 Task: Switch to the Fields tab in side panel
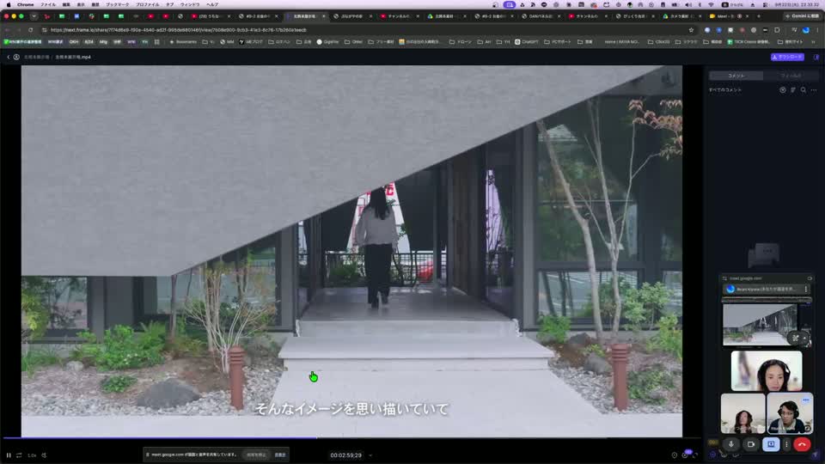pyautogui.click(x=791, y=76)
